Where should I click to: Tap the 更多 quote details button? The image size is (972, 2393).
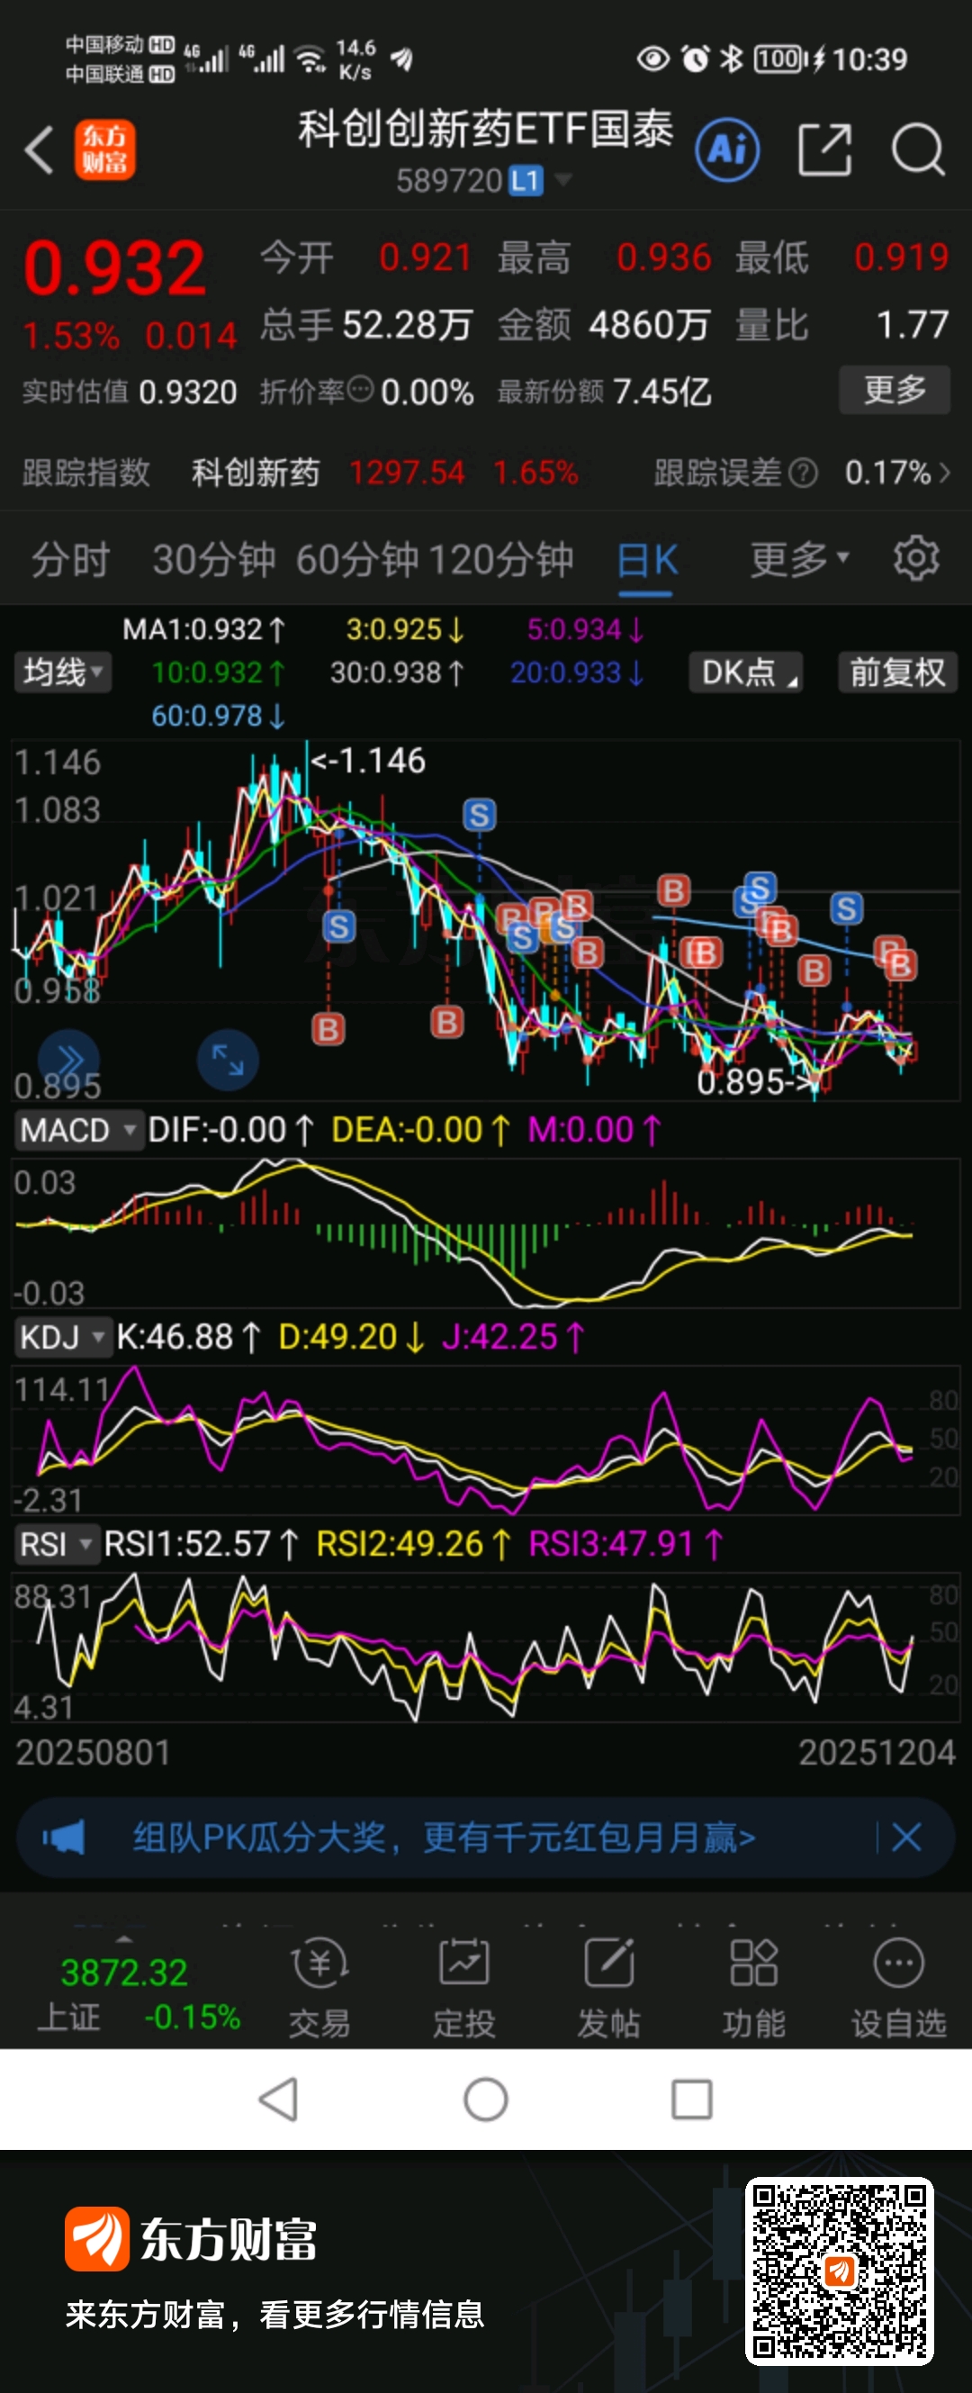point(895,389)
